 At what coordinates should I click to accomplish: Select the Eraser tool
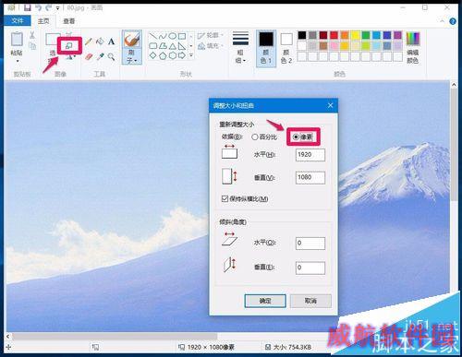pyautogui.click(x=89, y=56)
